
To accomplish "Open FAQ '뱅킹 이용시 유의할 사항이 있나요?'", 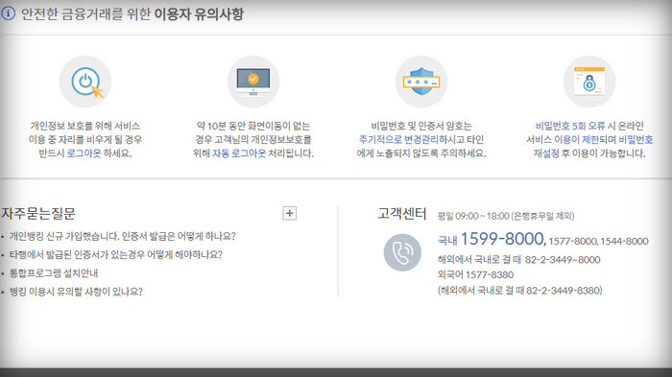I will (76, 292).
